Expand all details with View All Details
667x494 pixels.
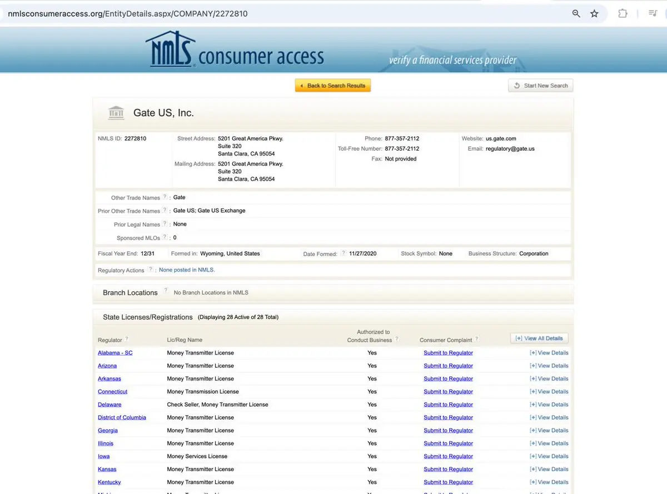point(539,338)
